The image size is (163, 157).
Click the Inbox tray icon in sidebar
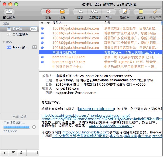[9, 29]
